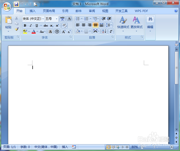Viewport: 180px width, 151px height.
Task: Open numbering list dropdown
Action: [90, 19]
